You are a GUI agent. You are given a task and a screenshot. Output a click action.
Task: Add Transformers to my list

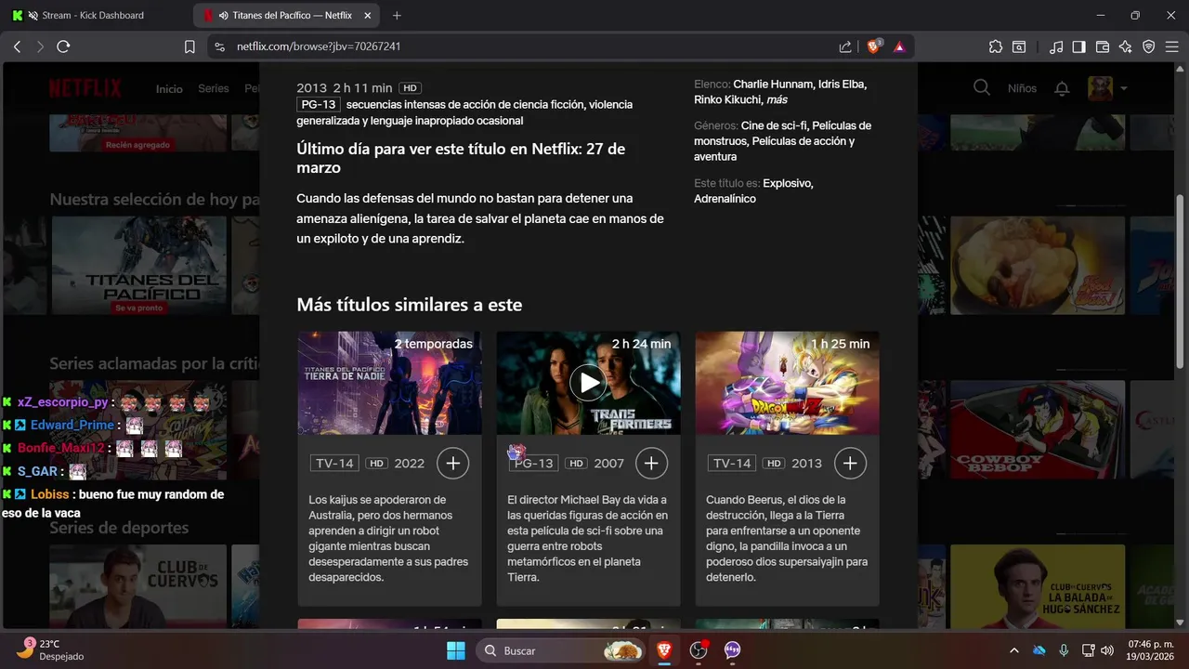[x=651, y=463]
